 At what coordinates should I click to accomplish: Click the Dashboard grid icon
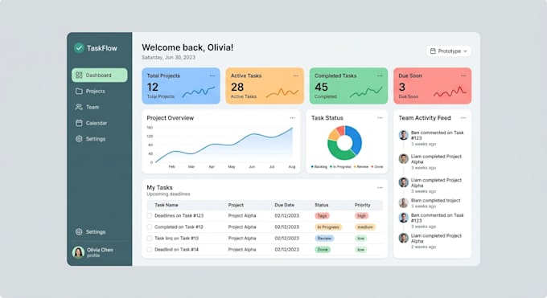point(79,76)
